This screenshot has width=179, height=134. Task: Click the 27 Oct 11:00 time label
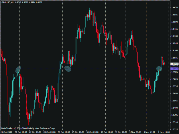tap(35, 132)
